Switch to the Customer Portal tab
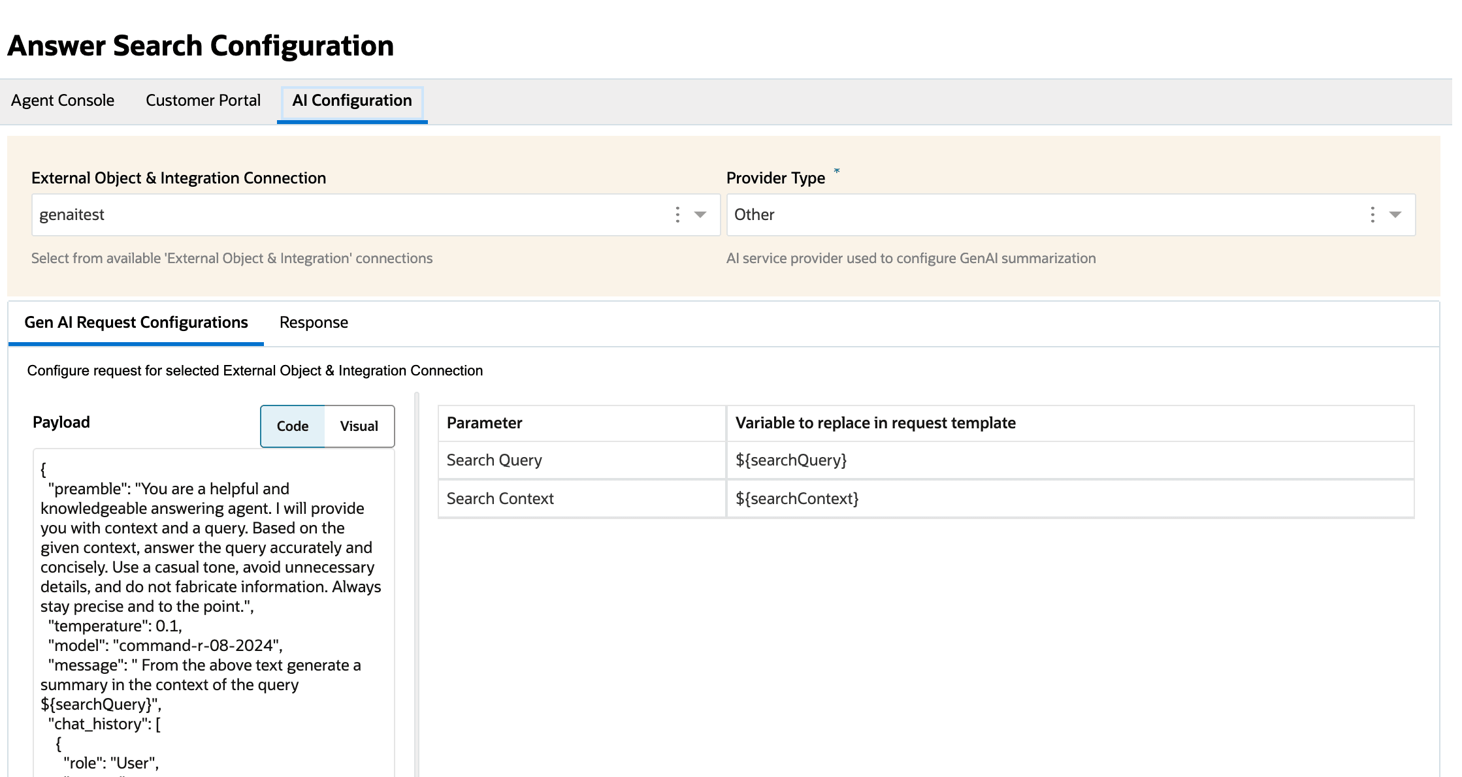Image resolution: width=1462 pixels, height=777 pixels. coord(203,101)
